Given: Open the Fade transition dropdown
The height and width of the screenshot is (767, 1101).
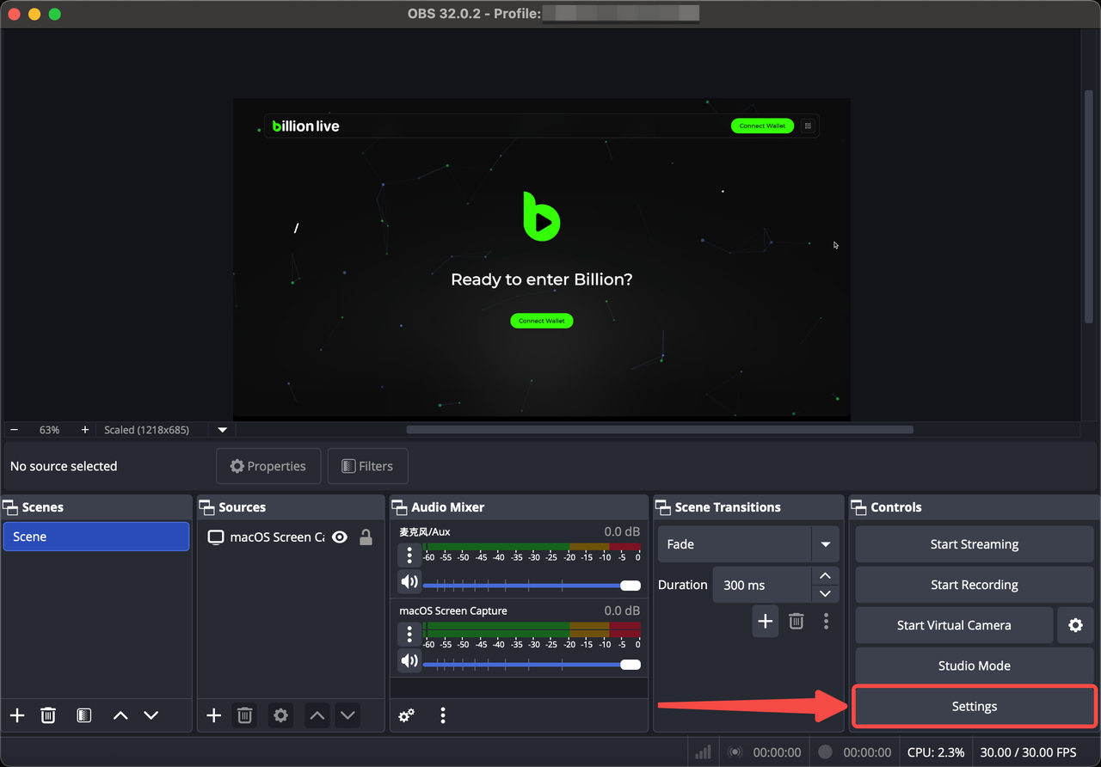Looking at the screenshot, I should point(825,544).
